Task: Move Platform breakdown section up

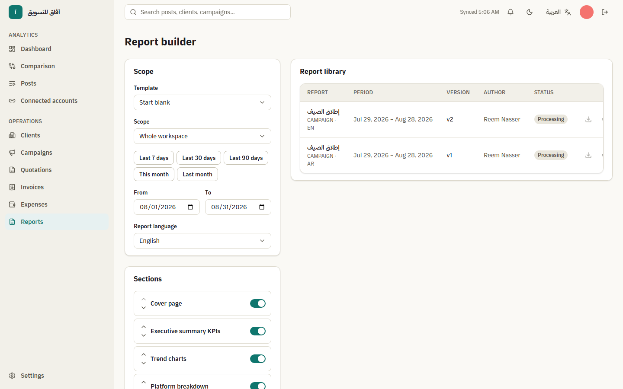Action: tap(144, 382)
